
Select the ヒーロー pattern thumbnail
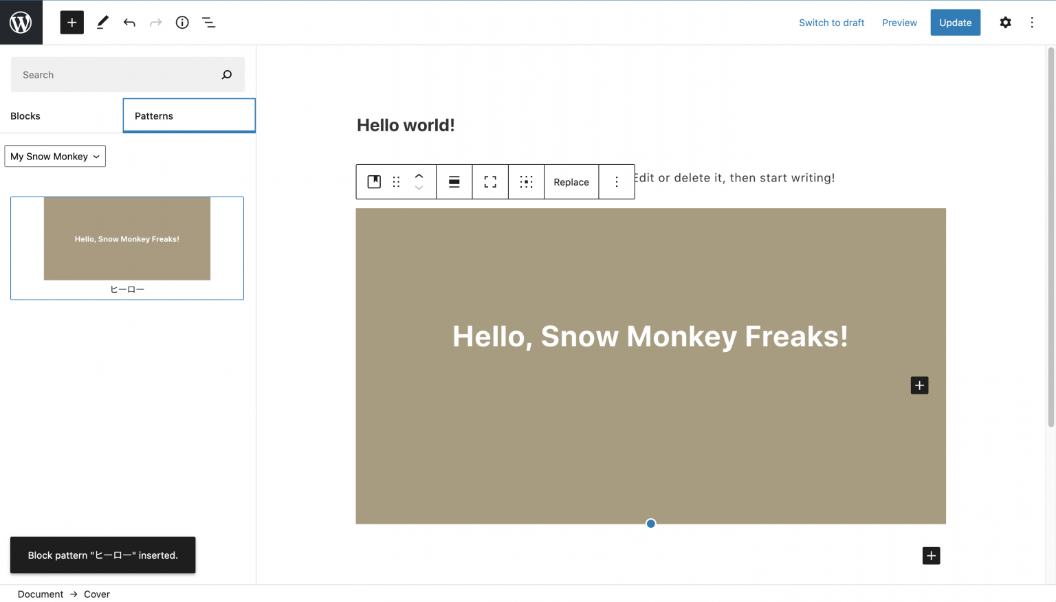click(126, 239)
